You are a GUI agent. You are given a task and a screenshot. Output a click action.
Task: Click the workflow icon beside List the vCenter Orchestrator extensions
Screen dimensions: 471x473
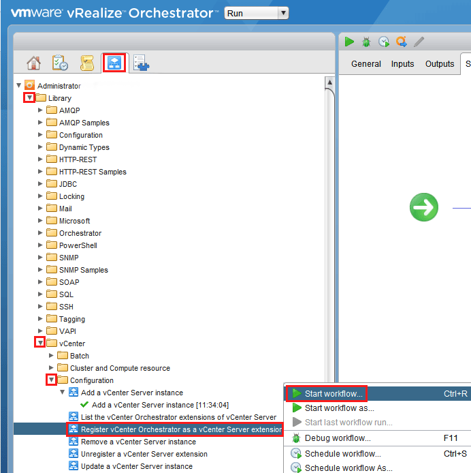tap(74, 416)
